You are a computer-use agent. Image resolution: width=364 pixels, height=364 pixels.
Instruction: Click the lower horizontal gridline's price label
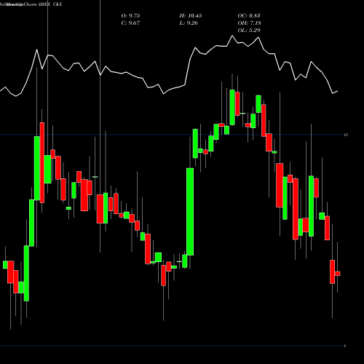[345, 346]
